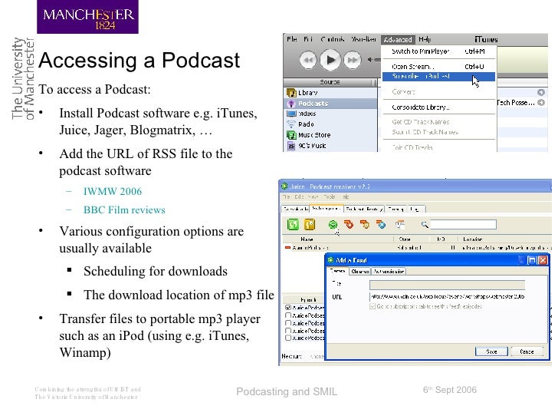Open the BBC Film reviews link

[x=124, y=209]
